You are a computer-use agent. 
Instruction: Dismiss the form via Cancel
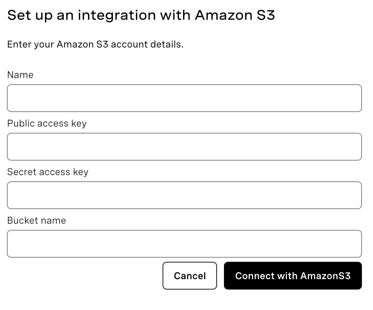[190, 276]
